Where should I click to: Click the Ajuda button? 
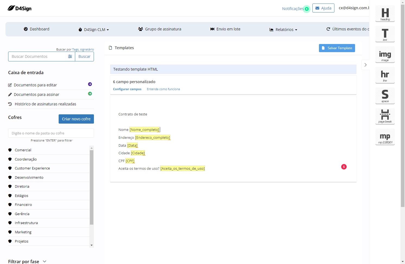[323, 8]
